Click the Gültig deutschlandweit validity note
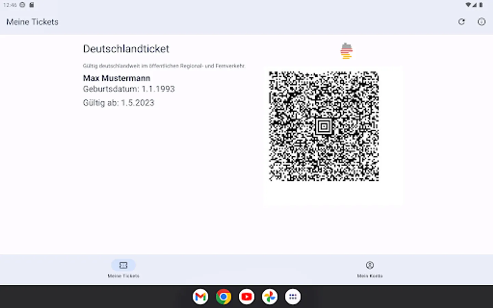Image resolution: width=493 pixels, height=308 pixels. [x=164, y=66]
